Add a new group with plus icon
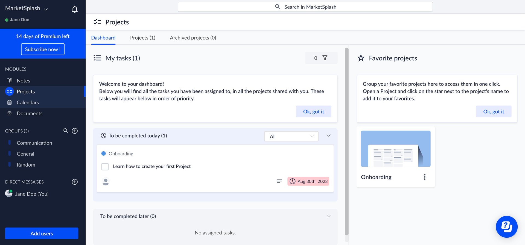This screenshot has width=525, height=245. click(75, 131)
